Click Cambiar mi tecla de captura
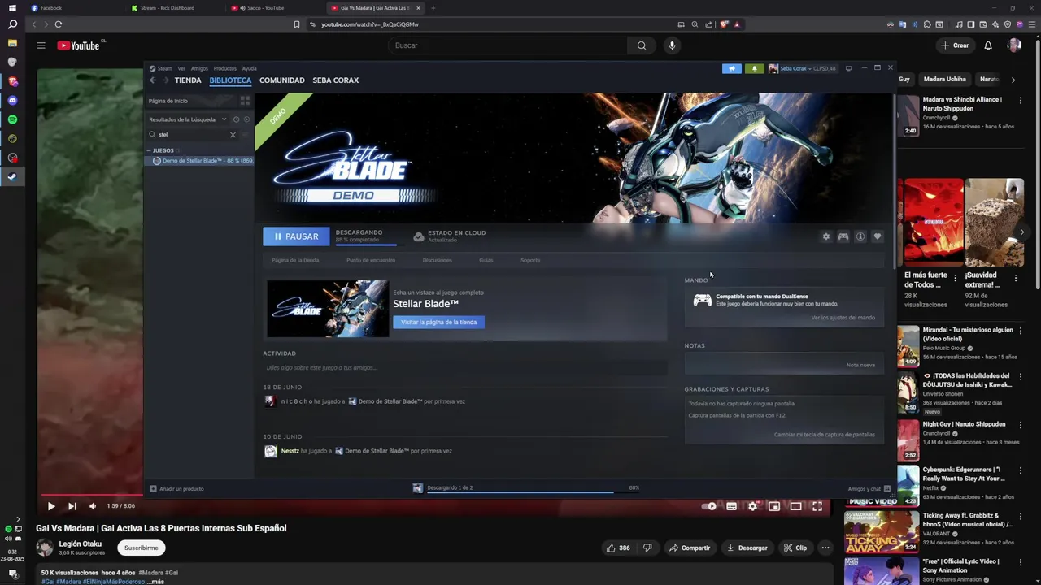Screen dimensions: 1041x585 click(x=825, y=435)
